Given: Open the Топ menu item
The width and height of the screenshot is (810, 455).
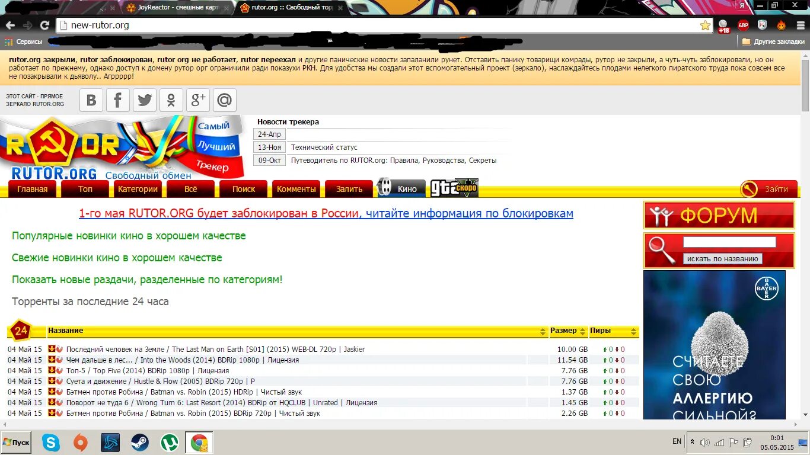Looking at the screenshot, I should (x=85, y=189).
